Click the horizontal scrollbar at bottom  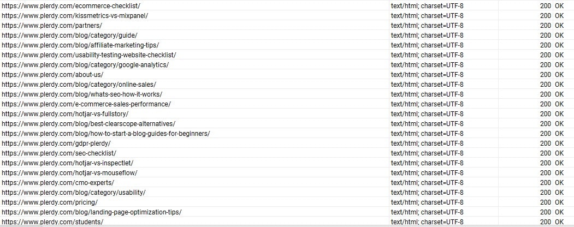(287, 226)
